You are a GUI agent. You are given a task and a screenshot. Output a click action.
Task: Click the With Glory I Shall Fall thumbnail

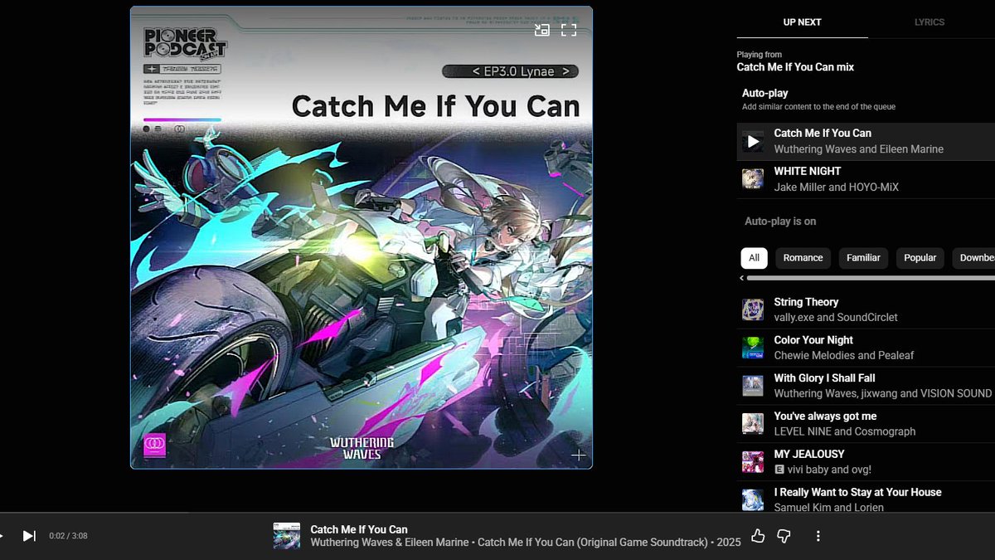point(753,386)
